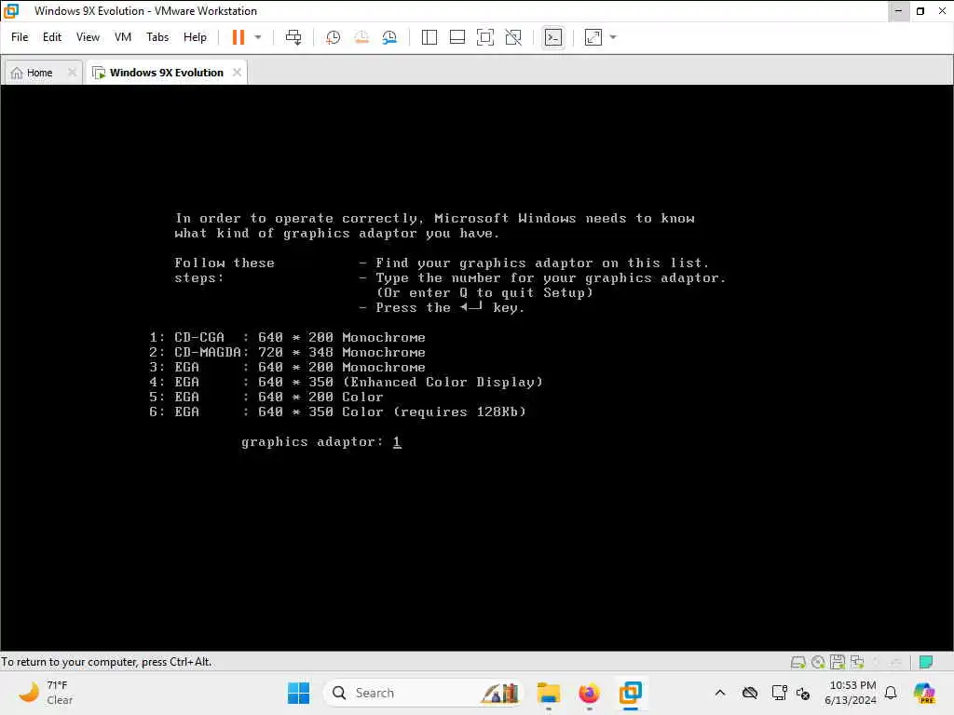Show hidden system tray icons

720,693
